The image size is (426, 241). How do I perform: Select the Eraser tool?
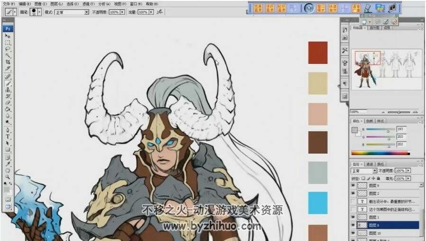pyautogui.click(x=8, y=103)
